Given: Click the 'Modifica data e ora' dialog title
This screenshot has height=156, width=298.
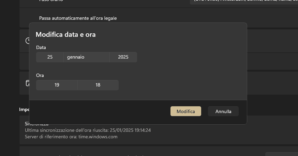Looking at the screenshot, I should pyautogui.click(x=65, y=34).
